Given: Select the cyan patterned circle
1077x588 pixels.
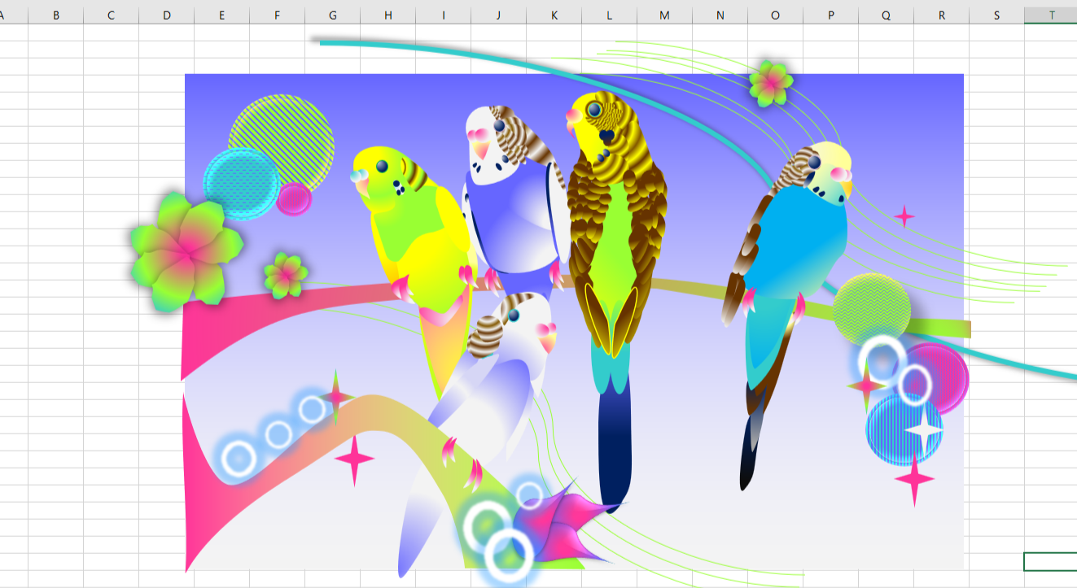Looking at the screenshot, I should point(241,184).
